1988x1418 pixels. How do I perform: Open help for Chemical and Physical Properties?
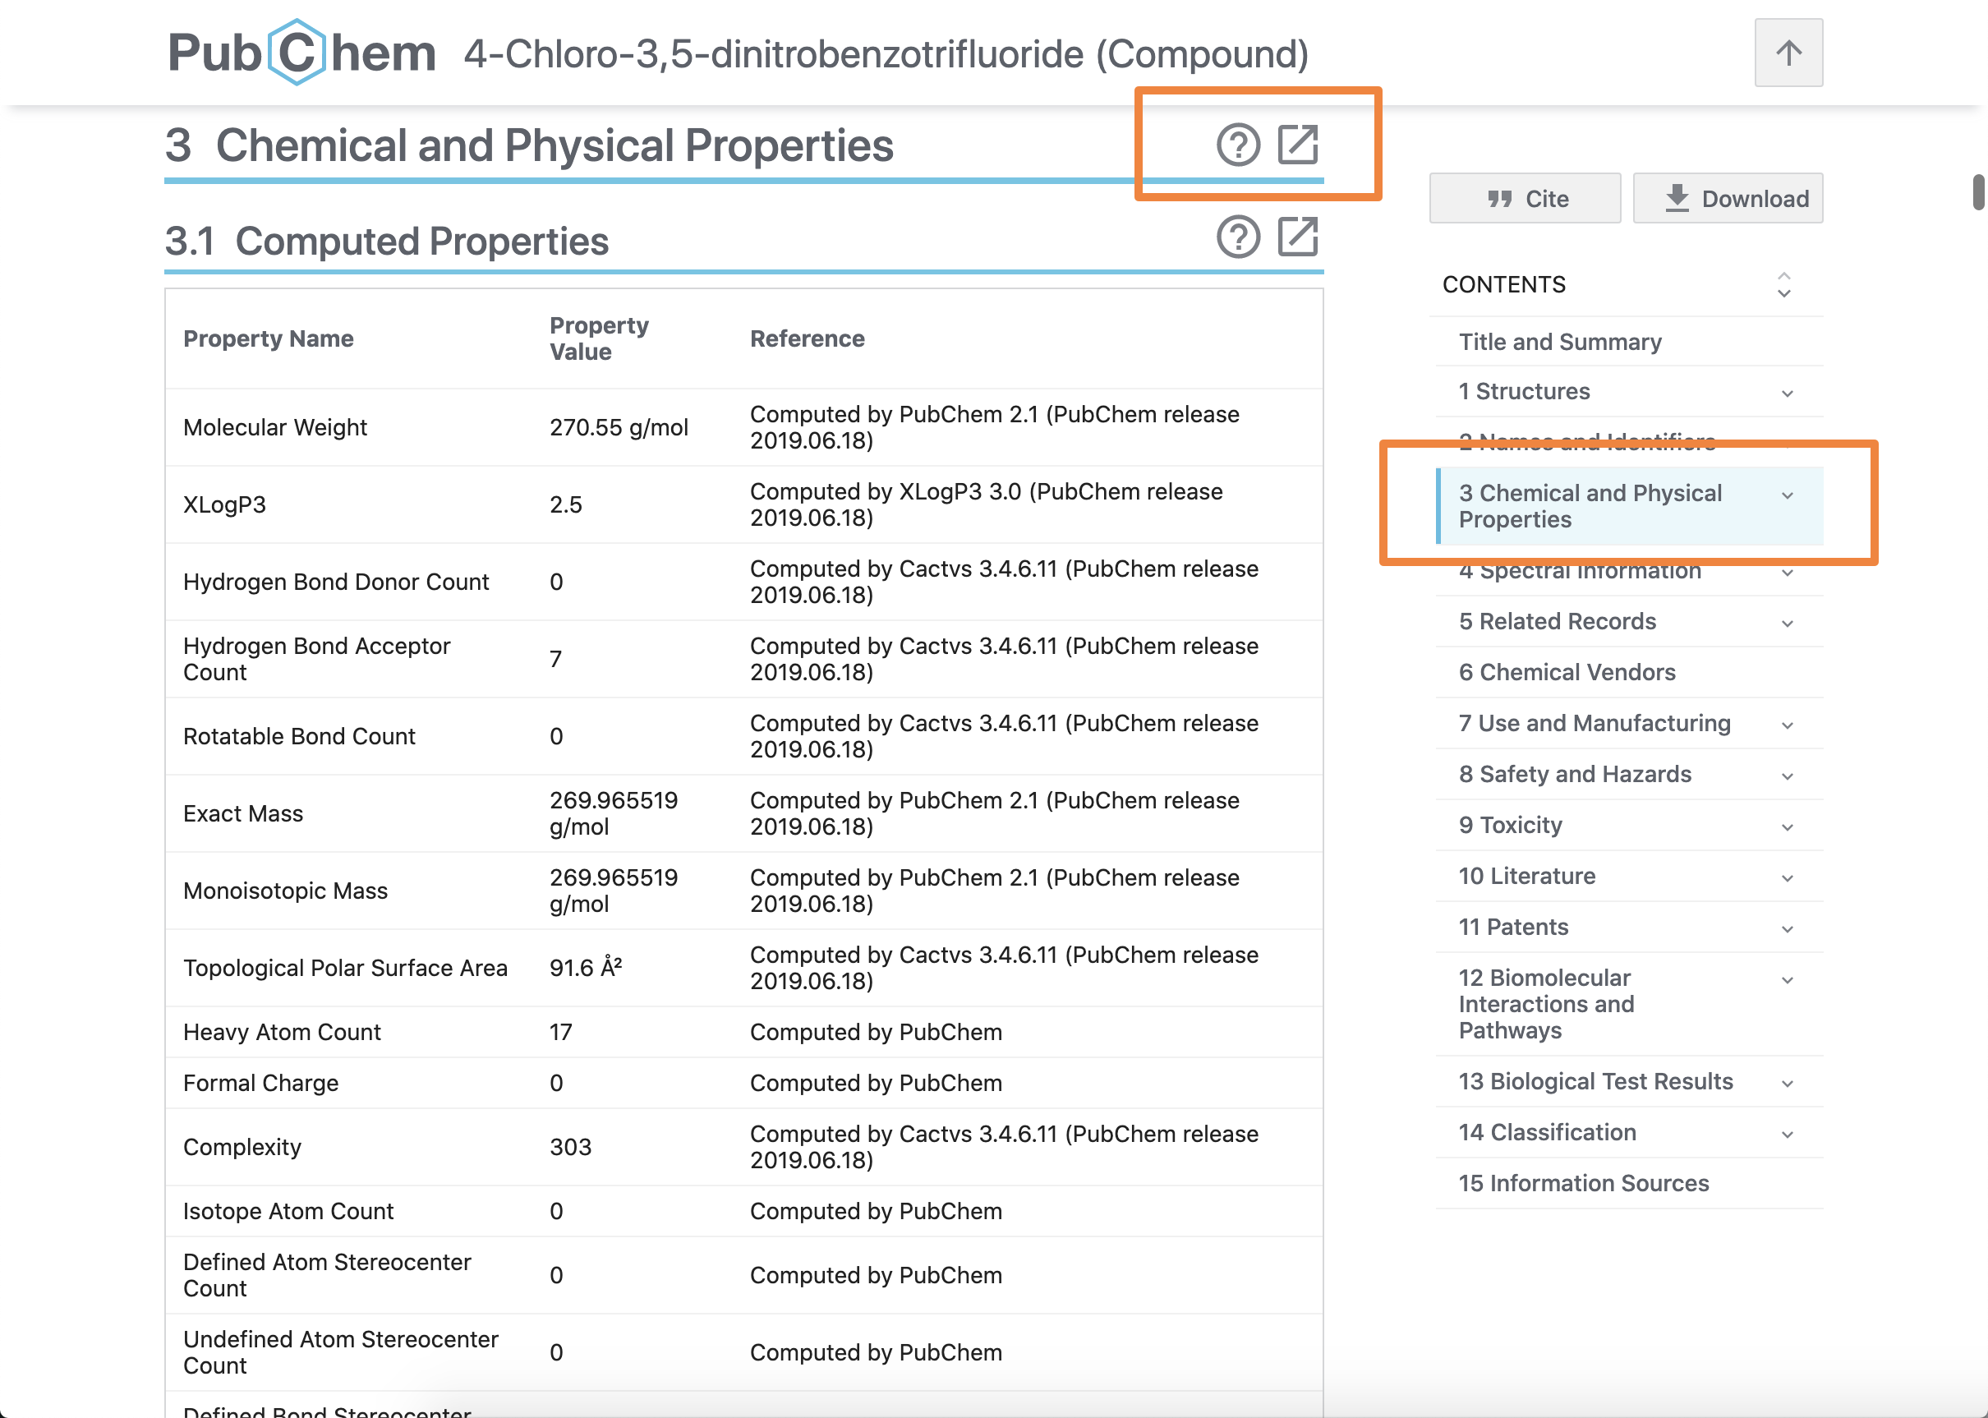pos(1237,145)
